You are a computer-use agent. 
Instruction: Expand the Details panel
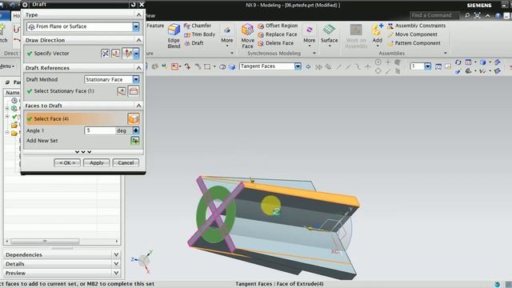coord(116,264)
